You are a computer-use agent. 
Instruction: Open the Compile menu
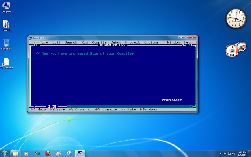pos(99,42)
